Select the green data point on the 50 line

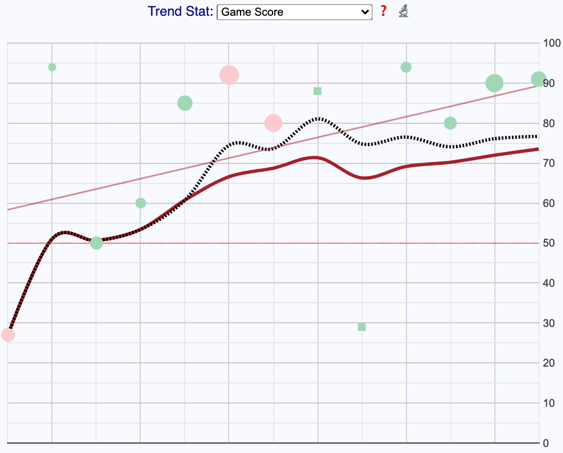(96, 243)
